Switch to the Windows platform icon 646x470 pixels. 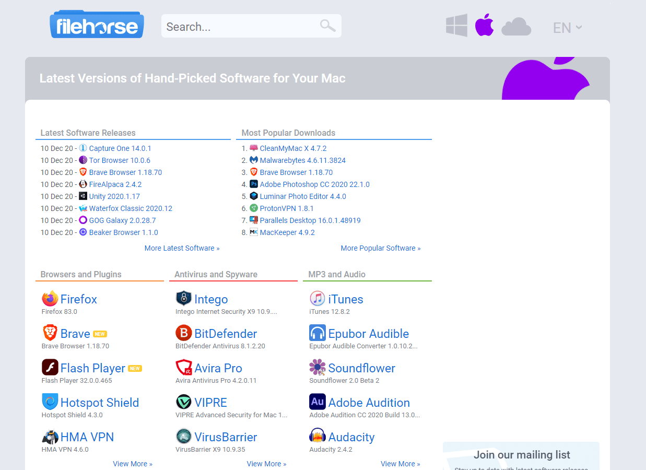[456, 26]
